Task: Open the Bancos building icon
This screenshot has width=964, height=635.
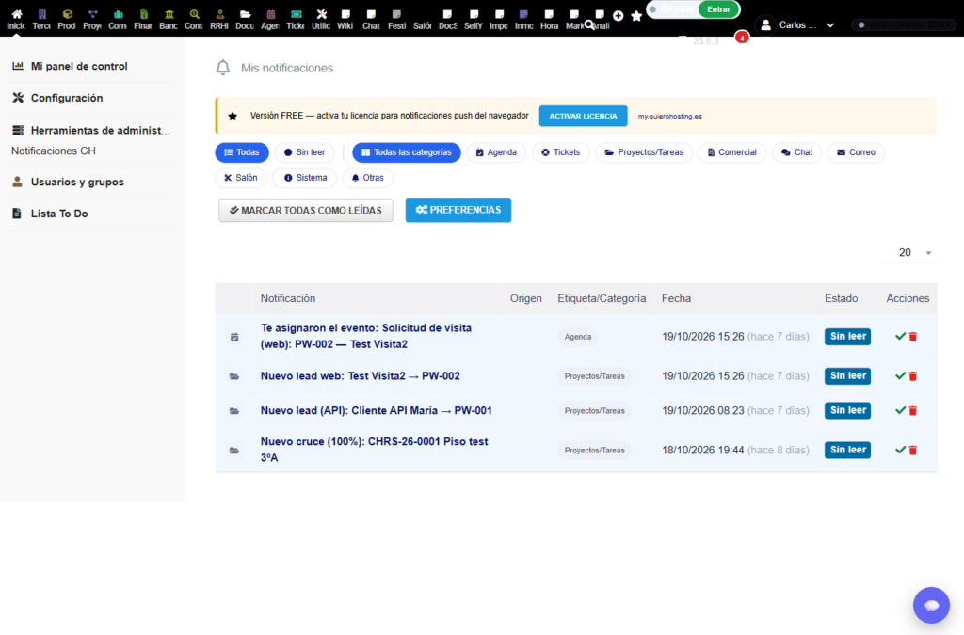Action: [169, 14]
